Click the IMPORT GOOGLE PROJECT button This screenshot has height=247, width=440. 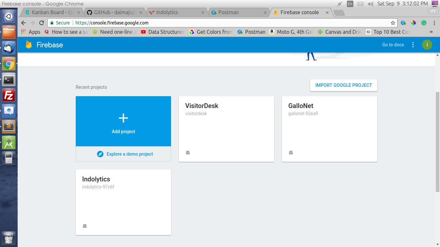344,85
